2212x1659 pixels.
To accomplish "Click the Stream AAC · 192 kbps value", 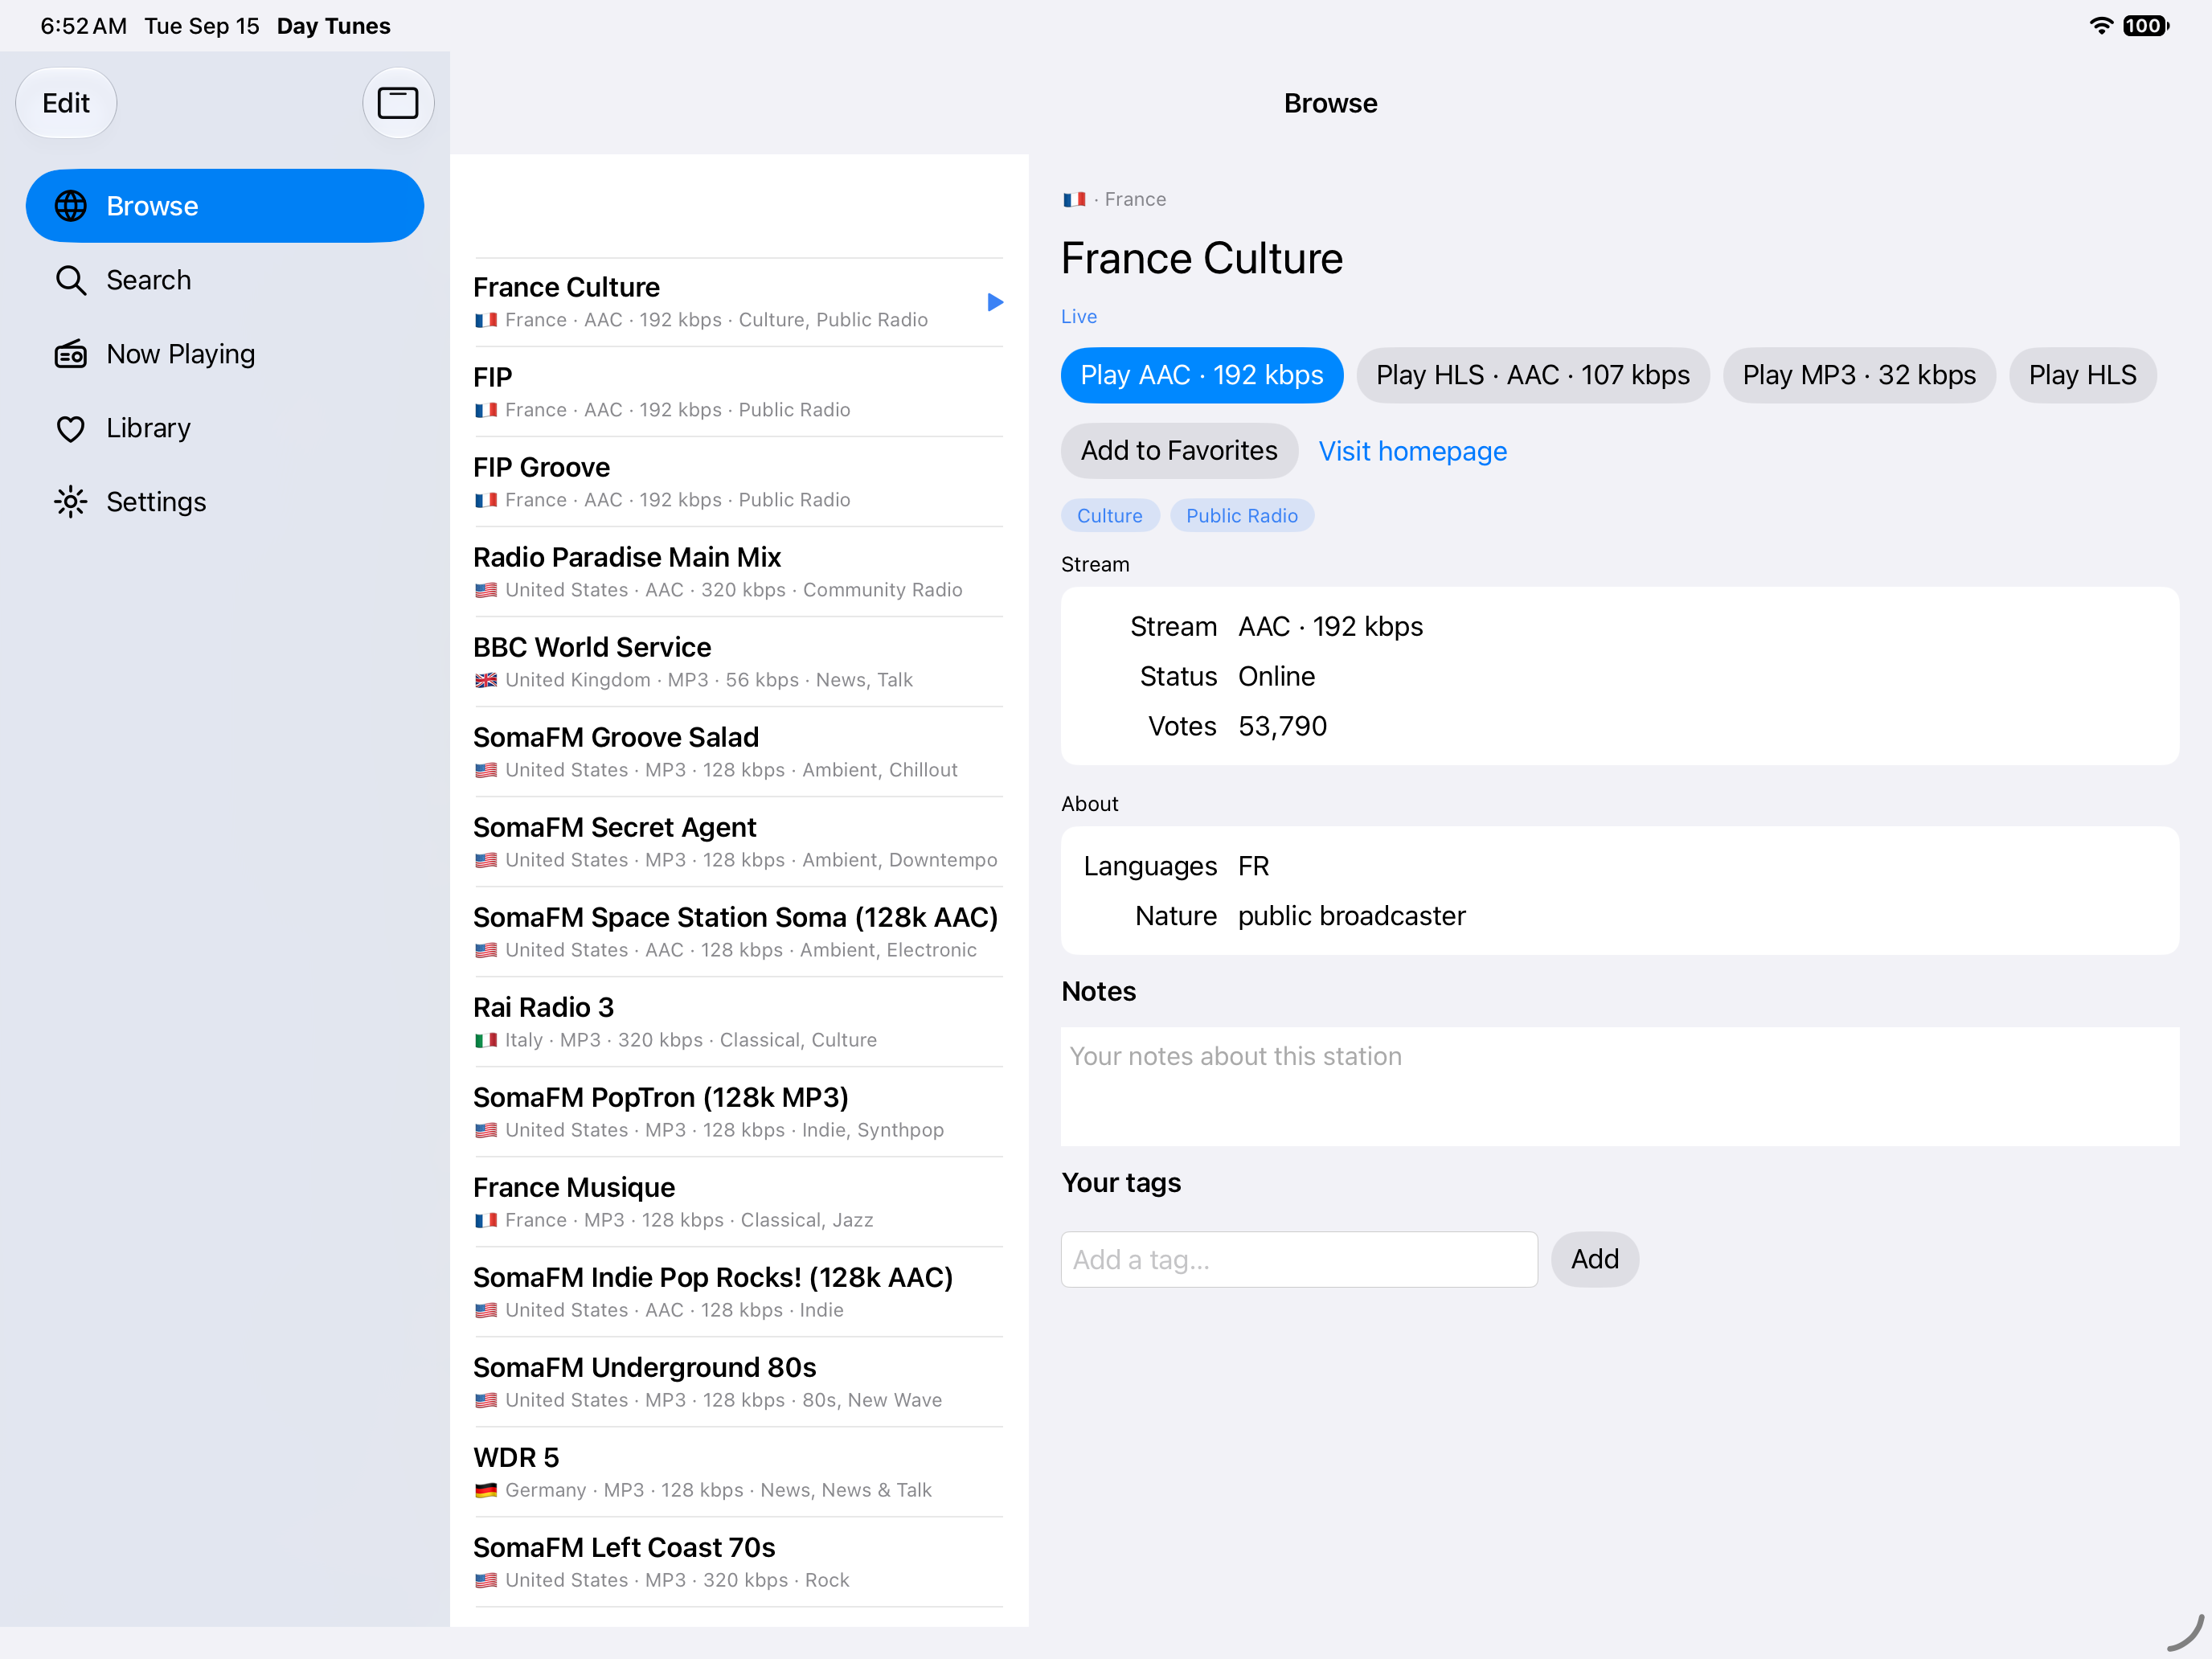I will [x=1330, y=626].
